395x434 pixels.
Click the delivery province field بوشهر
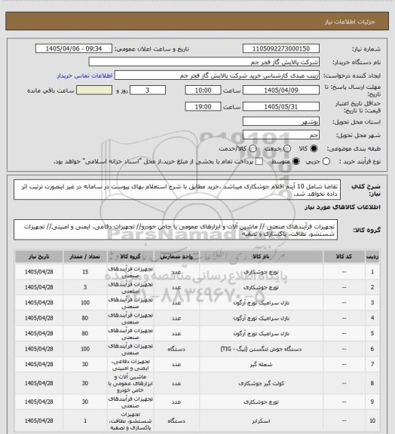pos(281,121)
